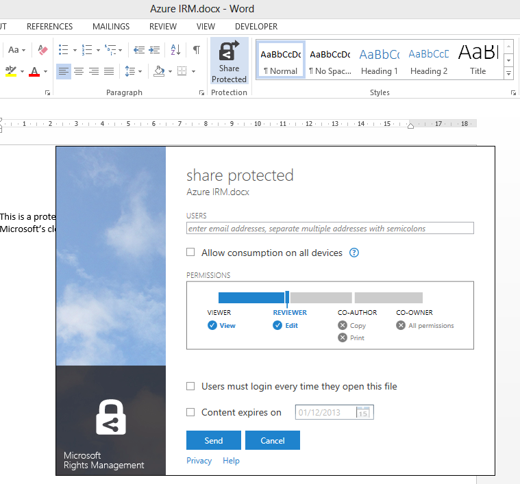
Task: Open multilevel list dropdown arrow
Action: 121,51
